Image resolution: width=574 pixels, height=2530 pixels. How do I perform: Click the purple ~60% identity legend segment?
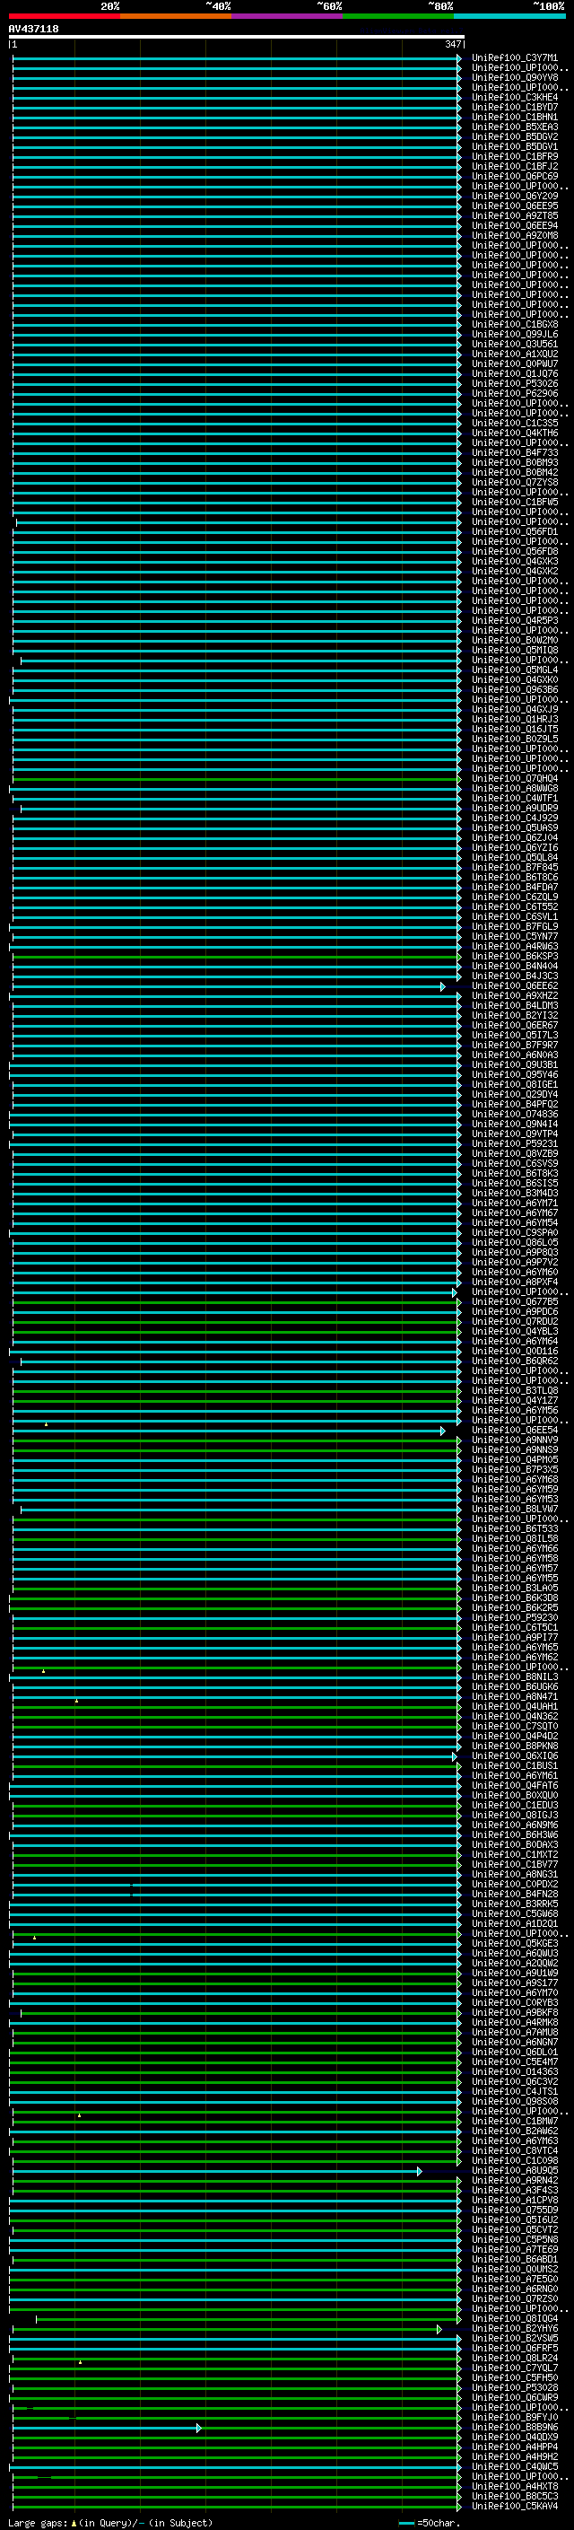(x=286, y=16)
